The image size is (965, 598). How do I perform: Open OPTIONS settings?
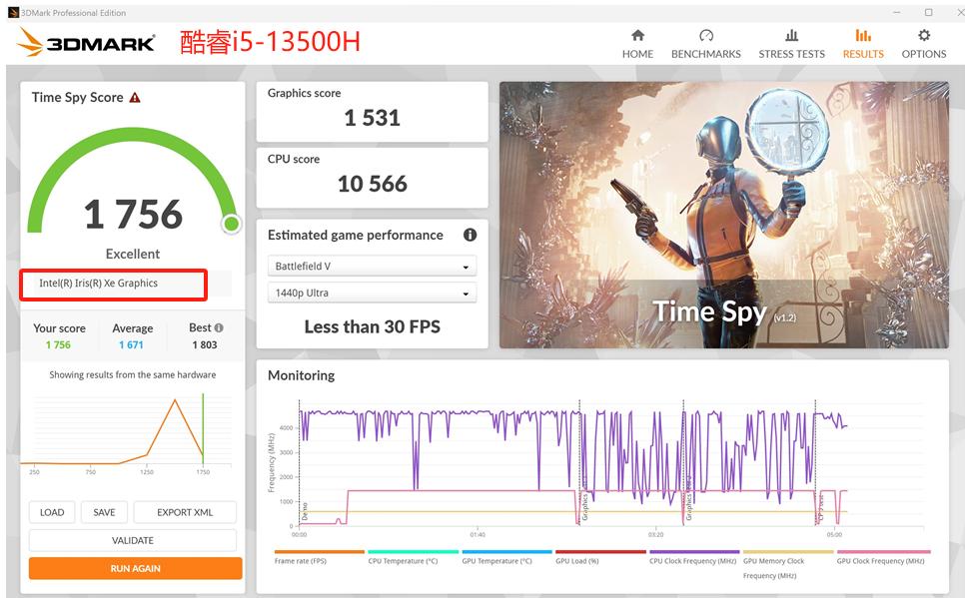924,44
